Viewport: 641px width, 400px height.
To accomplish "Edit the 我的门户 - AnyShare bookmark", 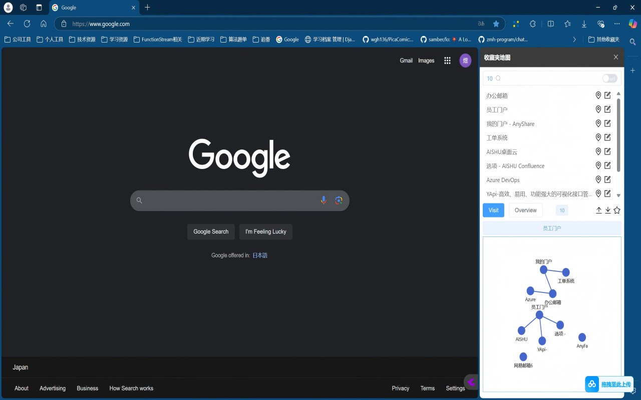I will 607,123.
